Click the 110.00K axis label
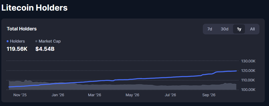Screen dimensions: 269x106 (x=248, y=80)
